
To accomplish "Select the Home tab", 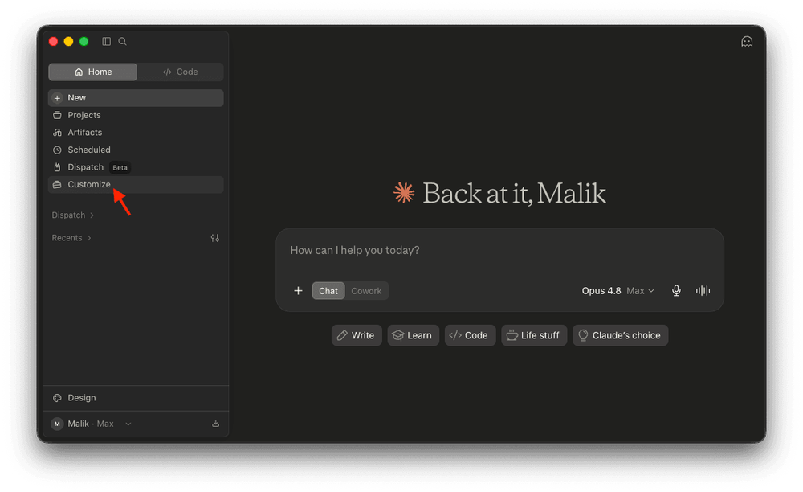I will (92, 72).
